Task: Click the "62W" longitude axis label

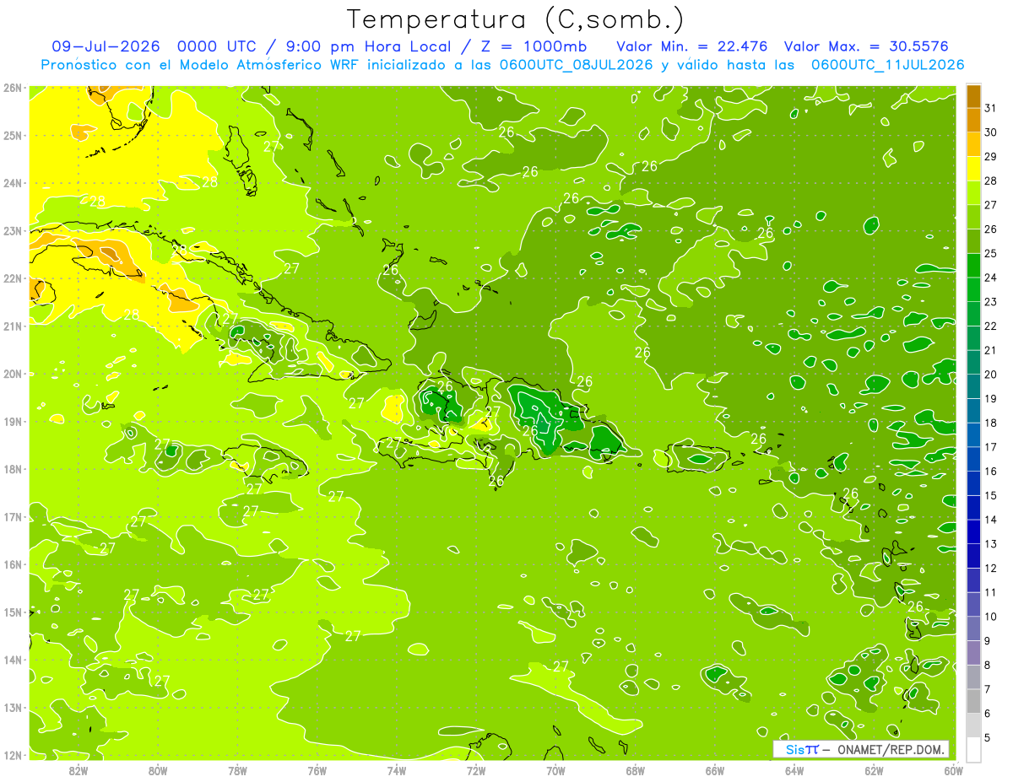Action: click(875, 770)
